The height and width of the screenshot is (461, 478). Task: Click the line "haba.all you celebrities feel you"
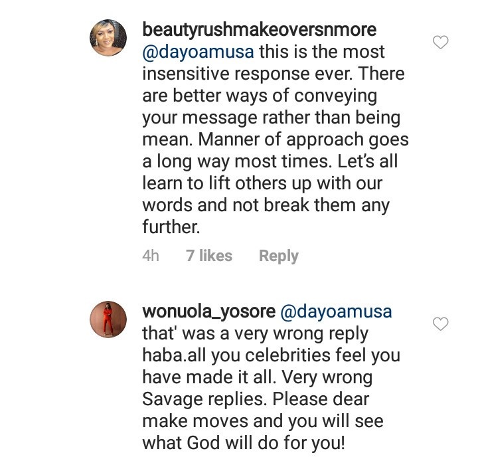(272, 354)
